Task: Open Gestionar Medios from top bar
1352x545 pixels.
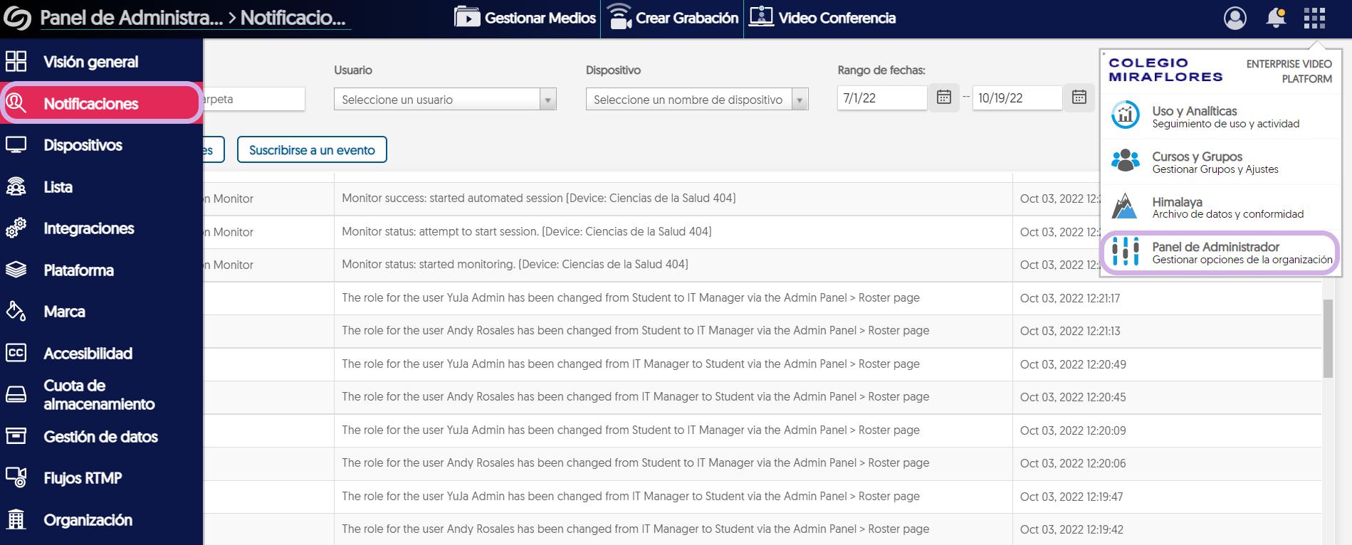Action: pyautogui.click(x=525, y=18)
